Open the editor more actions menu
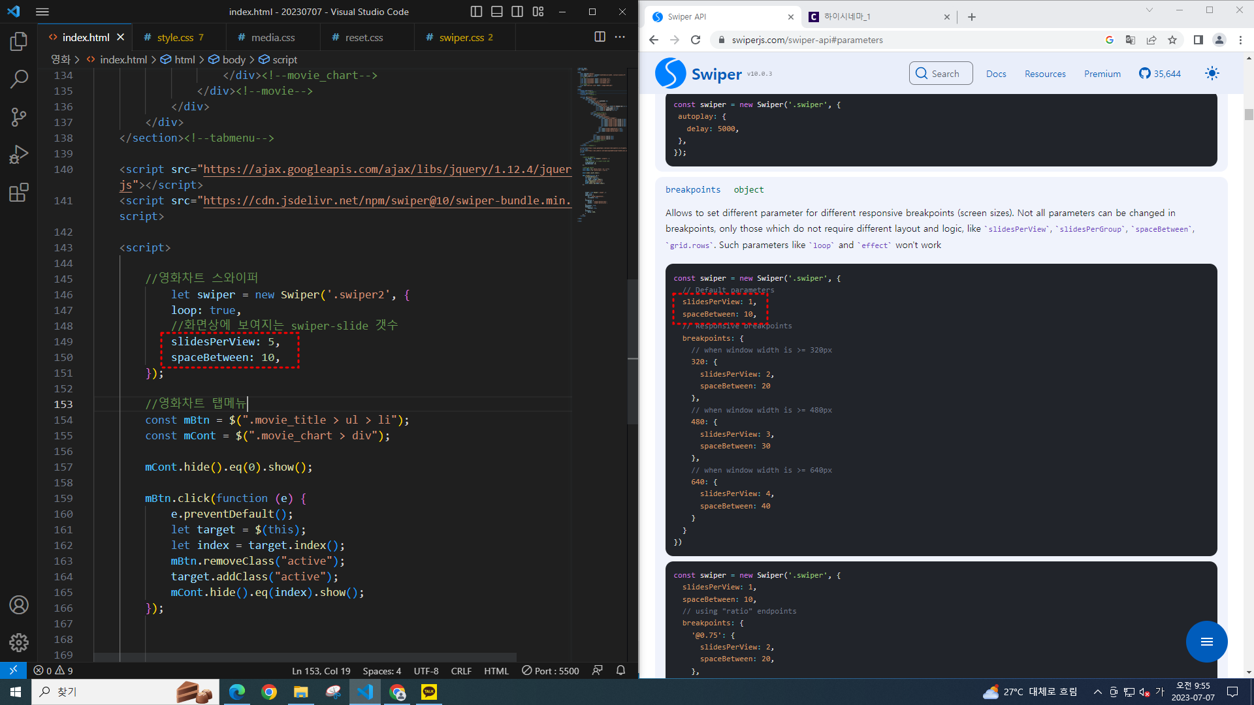Viewport: 1254px width, 705px height. click(x=620, y=37)
